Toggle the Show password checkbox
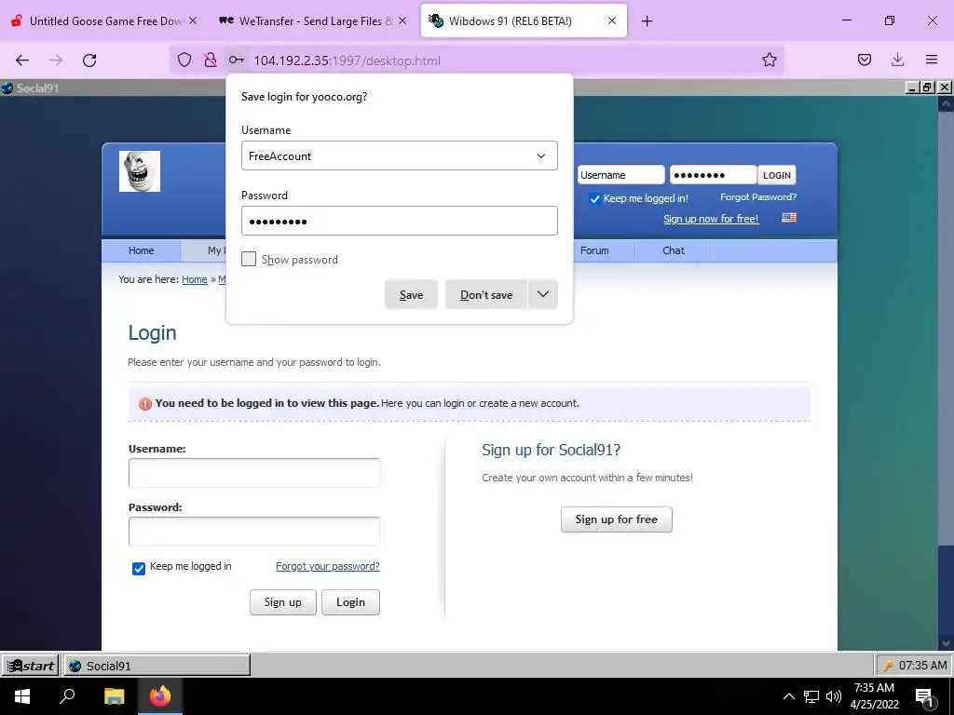This screenshot has height=715, width=954. [x=248, y=259]
